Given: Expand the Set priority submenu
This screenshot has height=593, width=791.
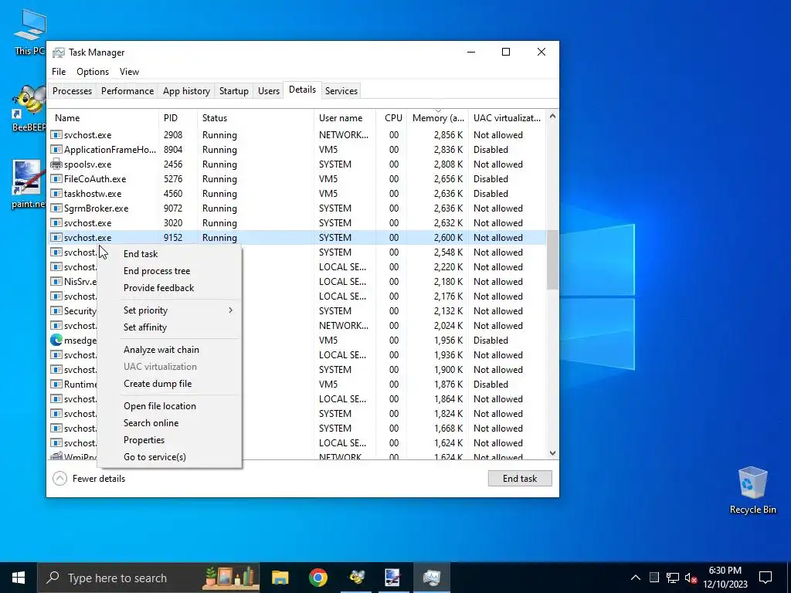Looking at the screenshot, I should point(169,310).
